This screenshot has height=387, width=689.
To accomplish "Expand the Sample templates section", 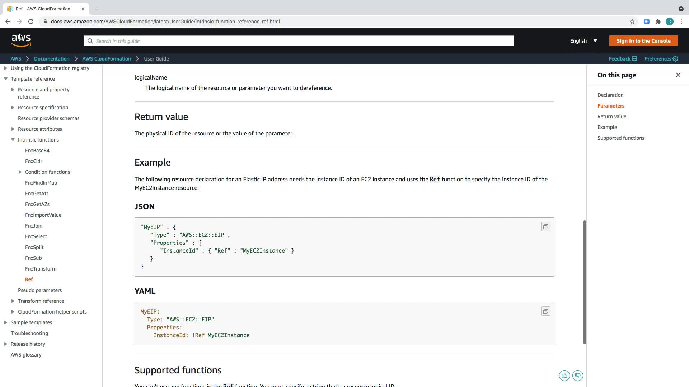I will click(6, 322).
